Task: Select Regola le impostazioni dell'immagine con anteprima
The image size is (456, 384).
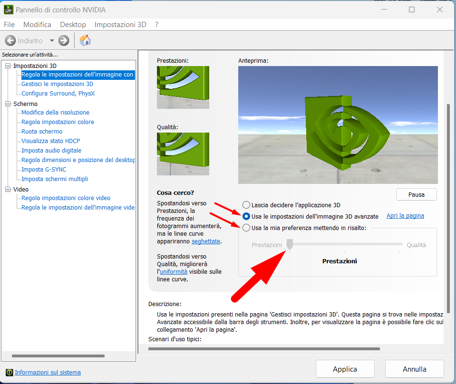Action: coord(78,75)
